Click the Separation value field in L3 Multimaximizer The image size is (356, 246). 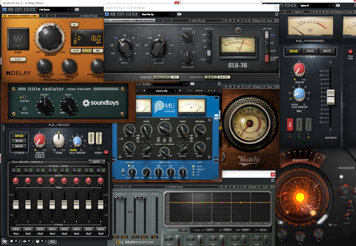tap(183, 230)
